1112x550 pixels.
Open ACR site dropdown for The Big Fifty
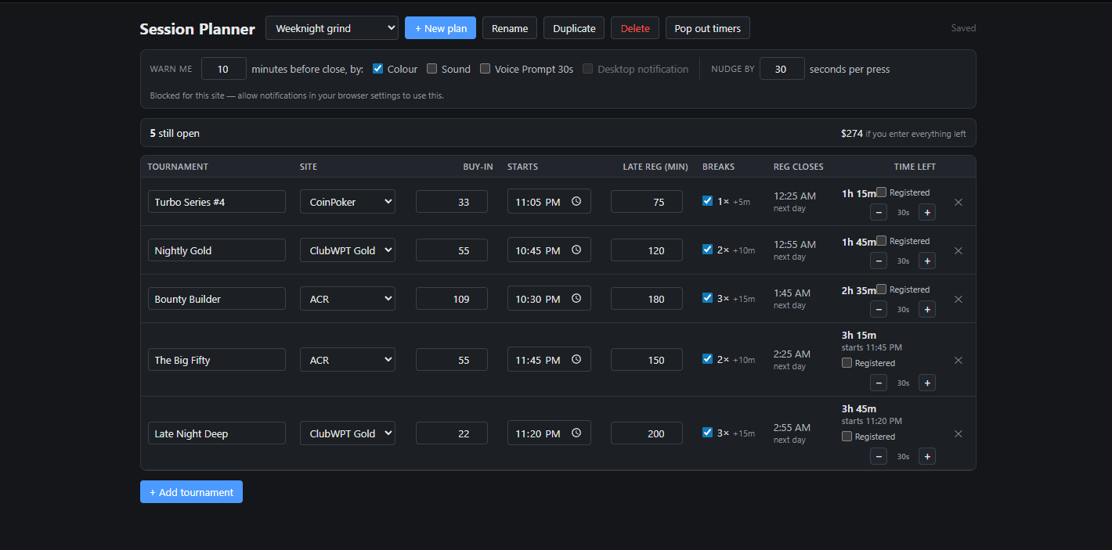tap(348, 360)
